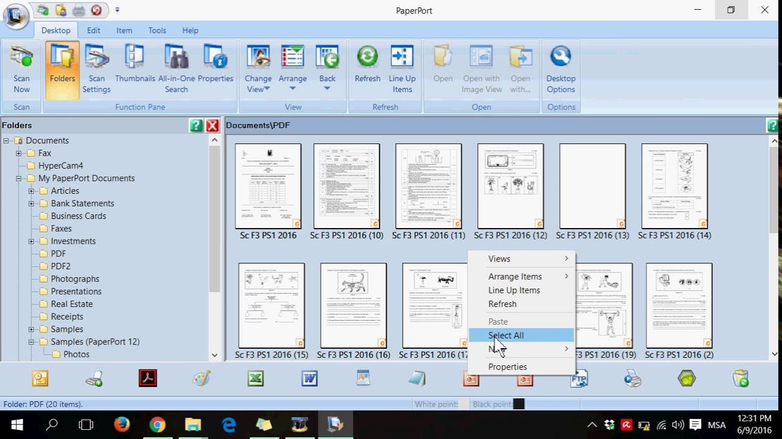Click the paint palette icon in Send To bar
The image size is (782, 439).
202,378
